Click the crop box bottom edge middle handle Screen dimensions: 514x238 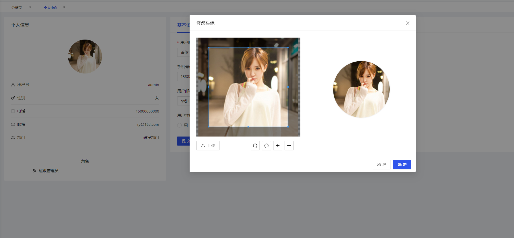[248, 127]
